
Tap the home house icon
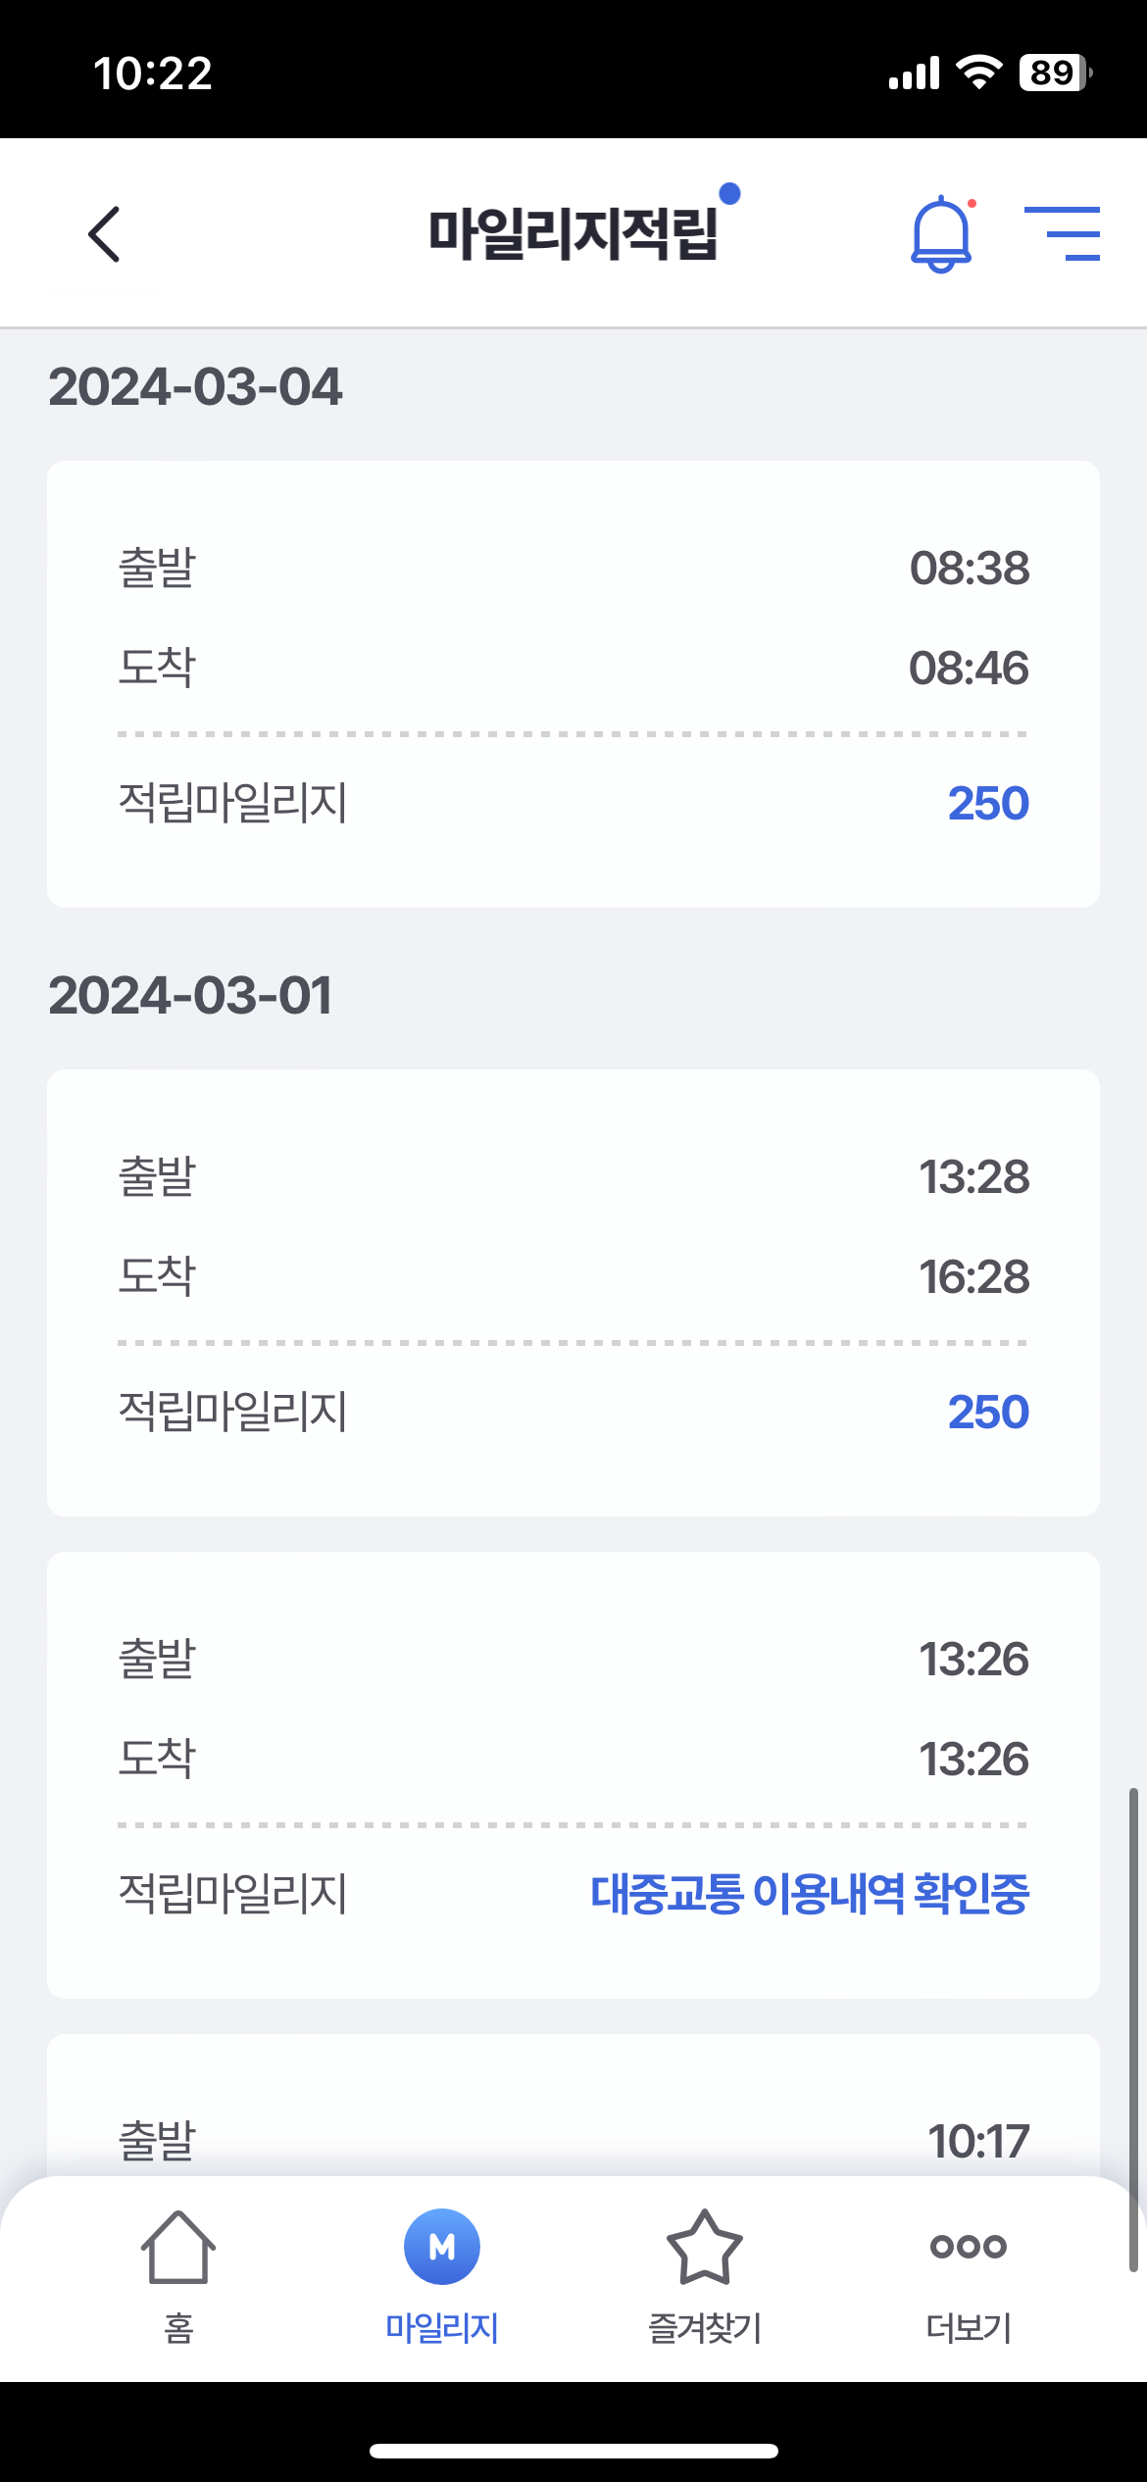coord(178,2247)
